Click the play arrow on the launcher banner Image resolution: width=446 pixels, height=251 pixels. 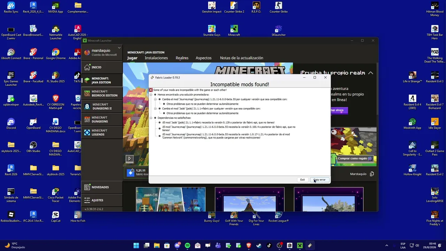(x=129, y=159)
